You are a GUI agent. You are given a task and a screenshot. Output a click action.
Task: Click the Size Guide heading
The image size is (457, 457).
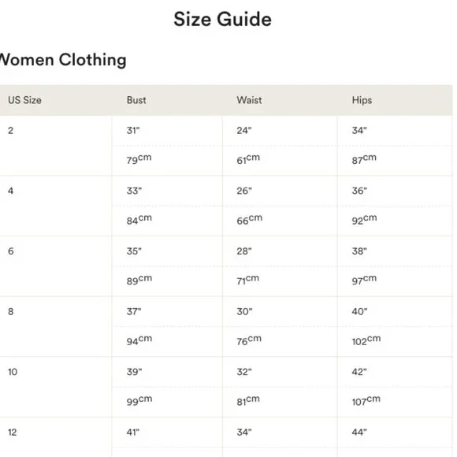[x=222, y=19]
